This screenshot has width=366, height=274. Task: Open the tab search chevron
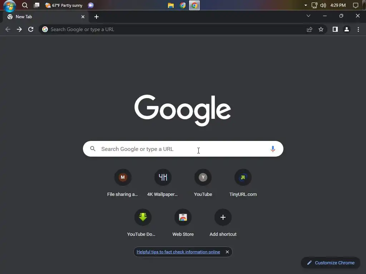pos(308,16)
